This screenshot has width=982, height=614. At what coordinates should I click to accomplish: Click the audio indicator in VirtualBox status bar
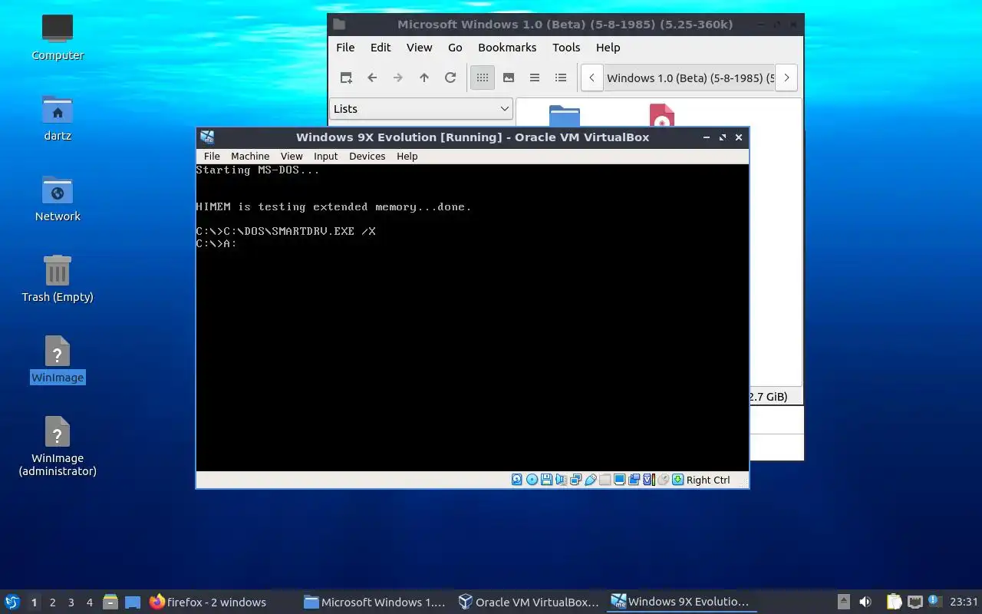(561, 480)
